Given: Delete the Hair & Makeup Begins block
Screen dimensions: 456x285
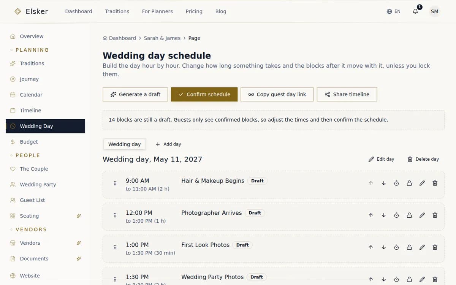Looking at the screenshot, I should pyautogui.click(x=435, y=183).
